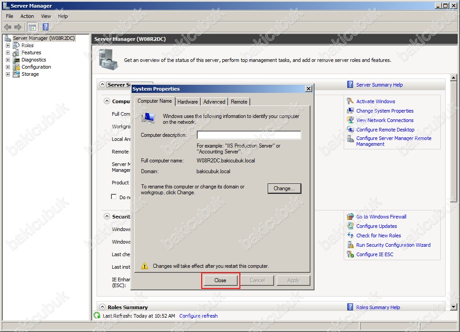Click the Configure IE ESC icon
This screenshot has width=460, height=332.
[350, 254]
